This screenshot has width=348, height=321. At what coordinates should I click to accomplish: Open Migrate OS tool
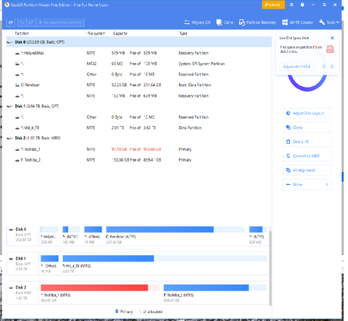click(197, 22)
